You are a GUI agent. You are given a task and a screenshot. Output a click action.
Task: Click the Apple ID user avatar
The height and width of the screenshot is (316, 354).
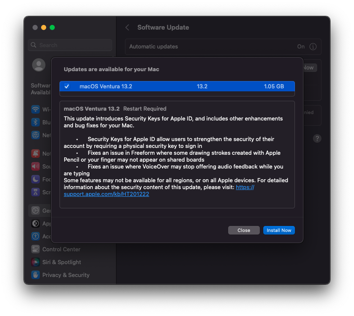[x=39, y=65]
